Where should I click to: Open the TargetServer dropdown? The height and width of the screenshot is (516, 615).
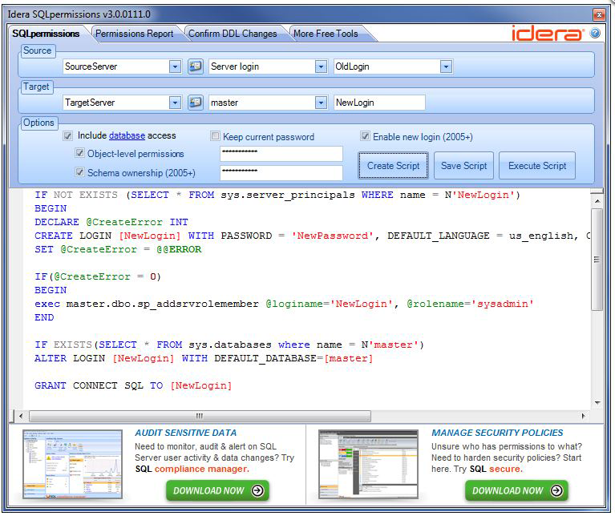pos(175,103)
